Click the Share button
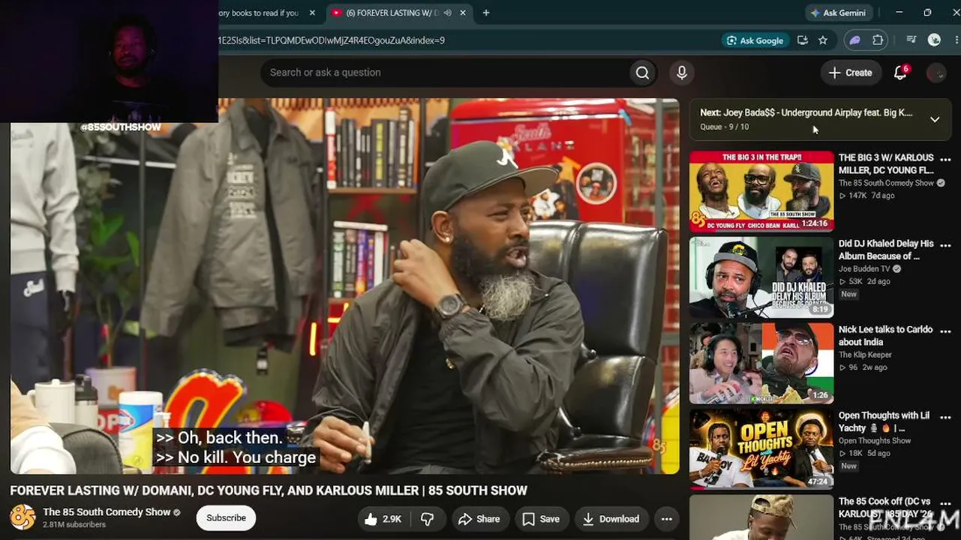This screenshot has width=961, height=540. 479,519
